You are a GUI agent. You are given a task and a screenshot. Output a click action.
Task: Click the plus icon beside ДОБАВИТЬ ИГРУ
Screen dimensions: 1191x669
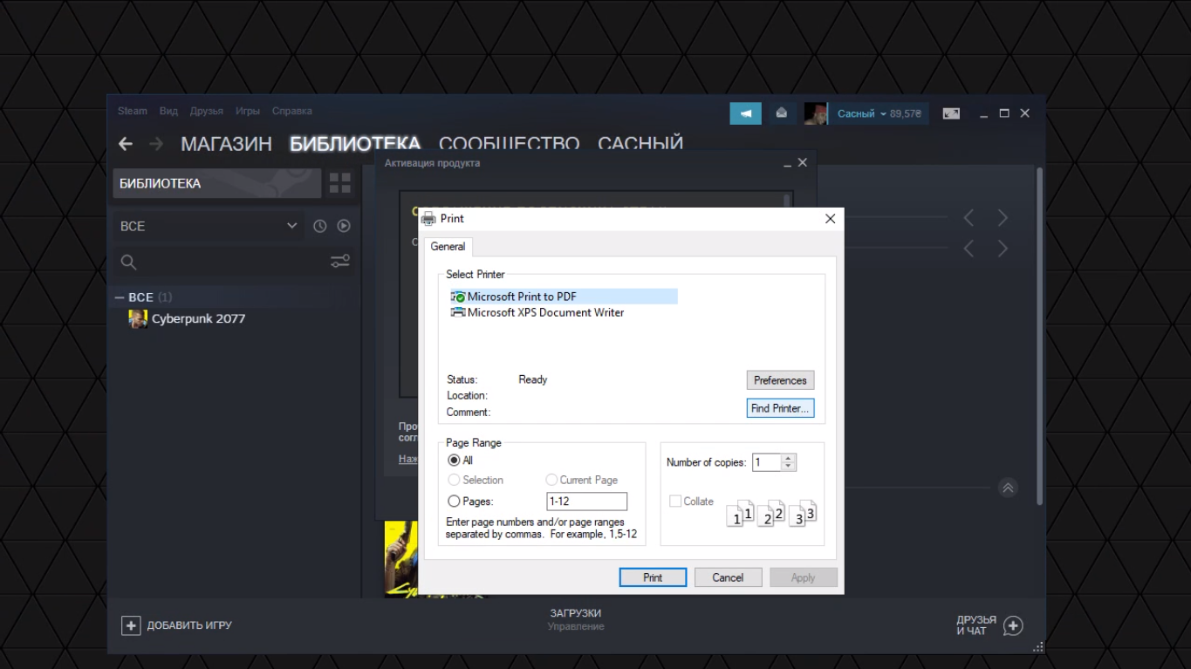pos(131,625)
